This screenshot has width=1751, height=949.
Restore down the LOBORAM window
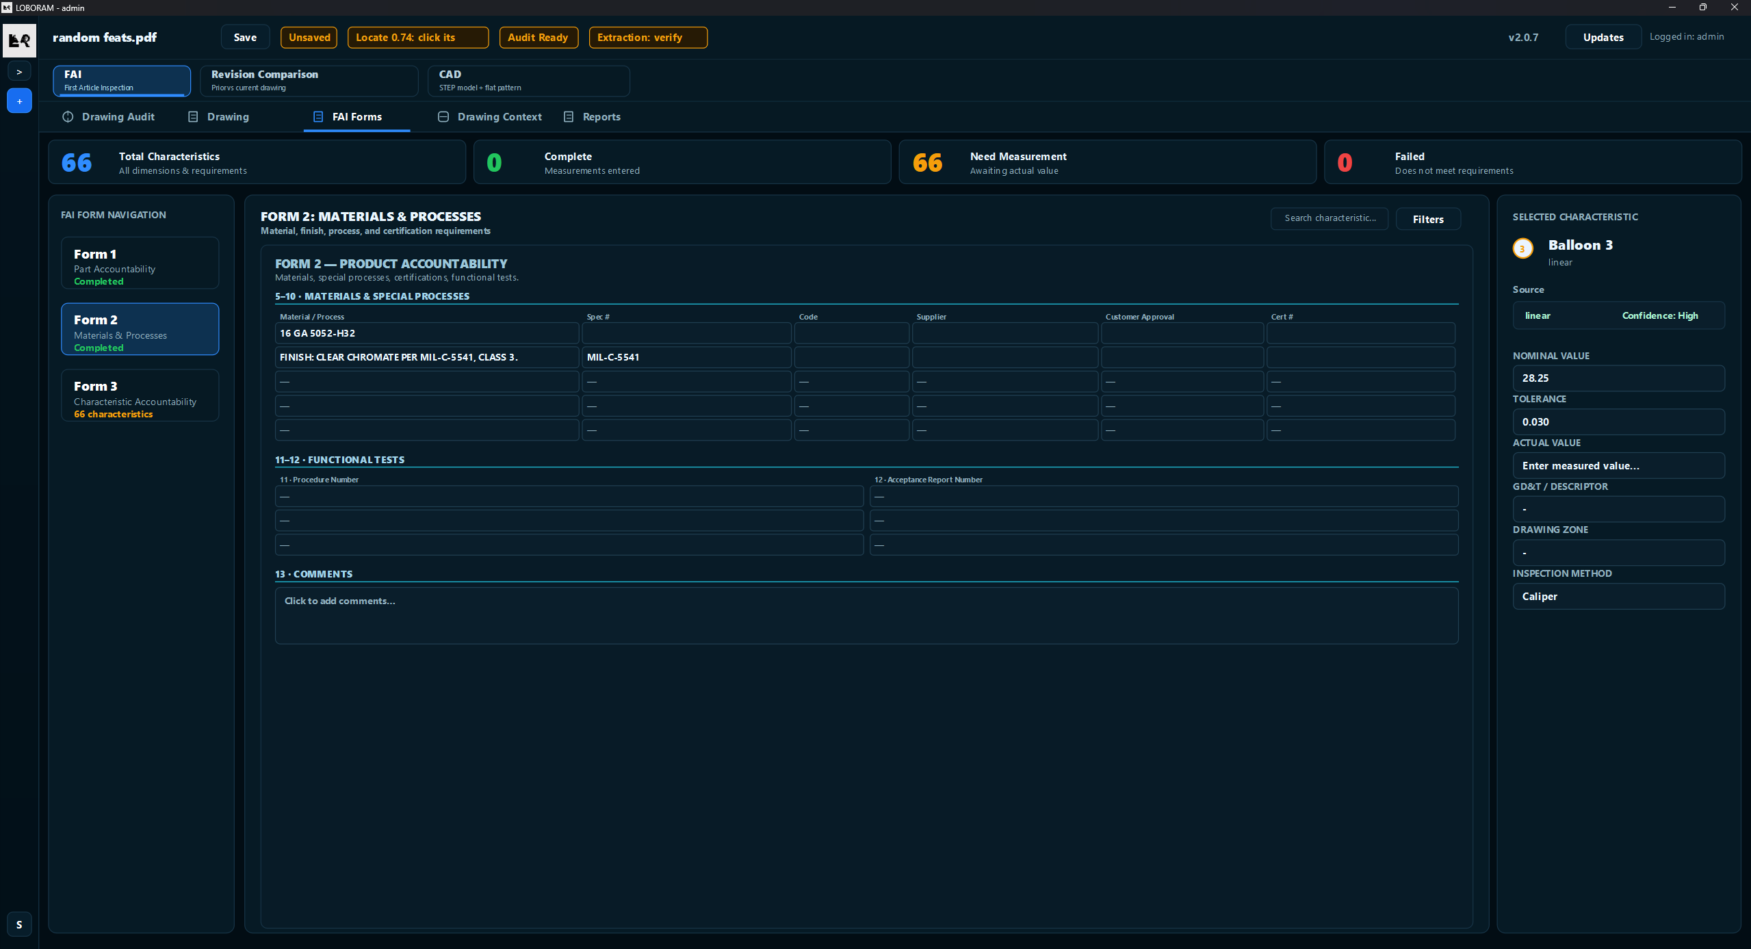[1703, 8]
